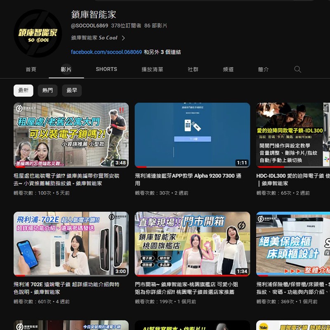Viewport: 330px width, 330px height.
Task: Open the 絕美保險櫃 床頭櫃設計 thumbnail
Action: click(x=293, y=244)
